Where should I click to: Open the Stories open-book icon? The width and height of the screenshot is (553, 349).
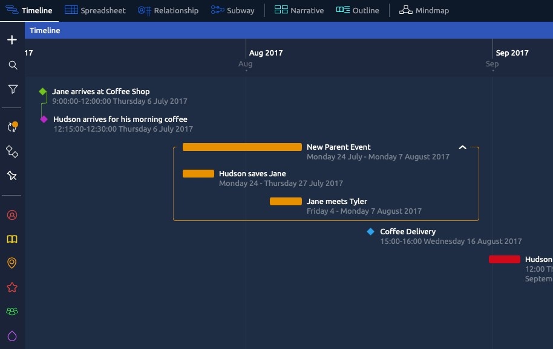coord(12,239)
